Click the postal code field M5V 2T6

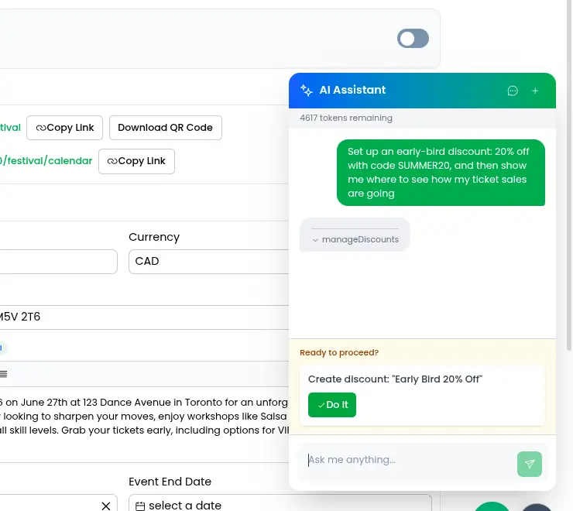click(x=144, y=317)
